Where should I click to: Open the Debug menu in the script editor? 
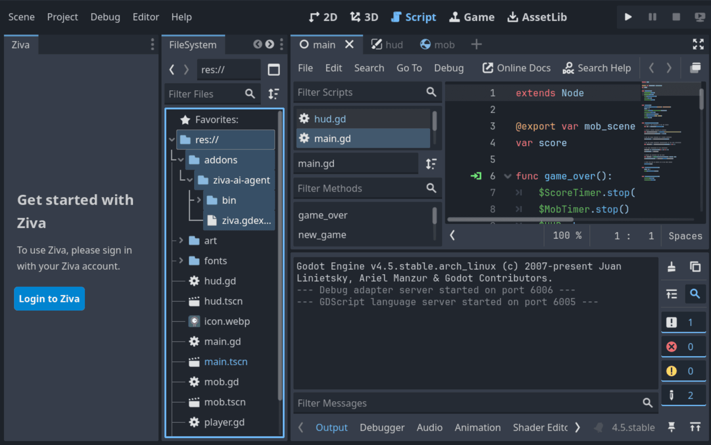point(449,68)
